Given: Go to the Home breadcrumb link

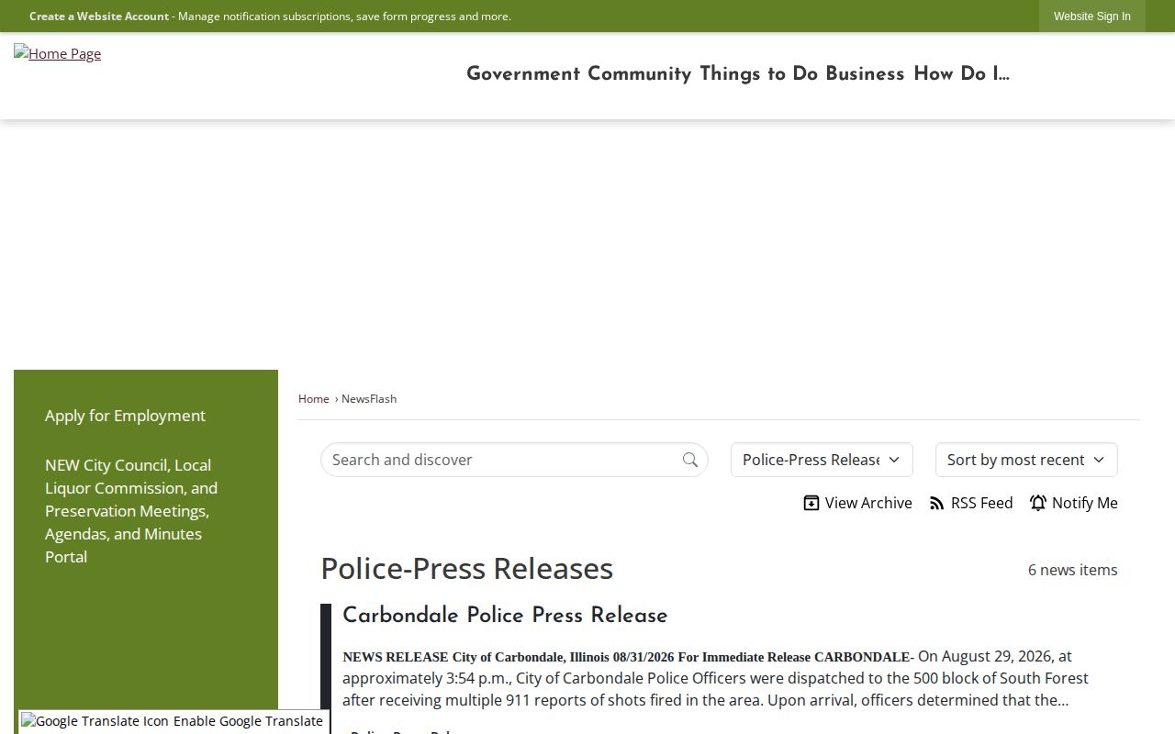Looking at the screenshot, I should pos(314,398).
